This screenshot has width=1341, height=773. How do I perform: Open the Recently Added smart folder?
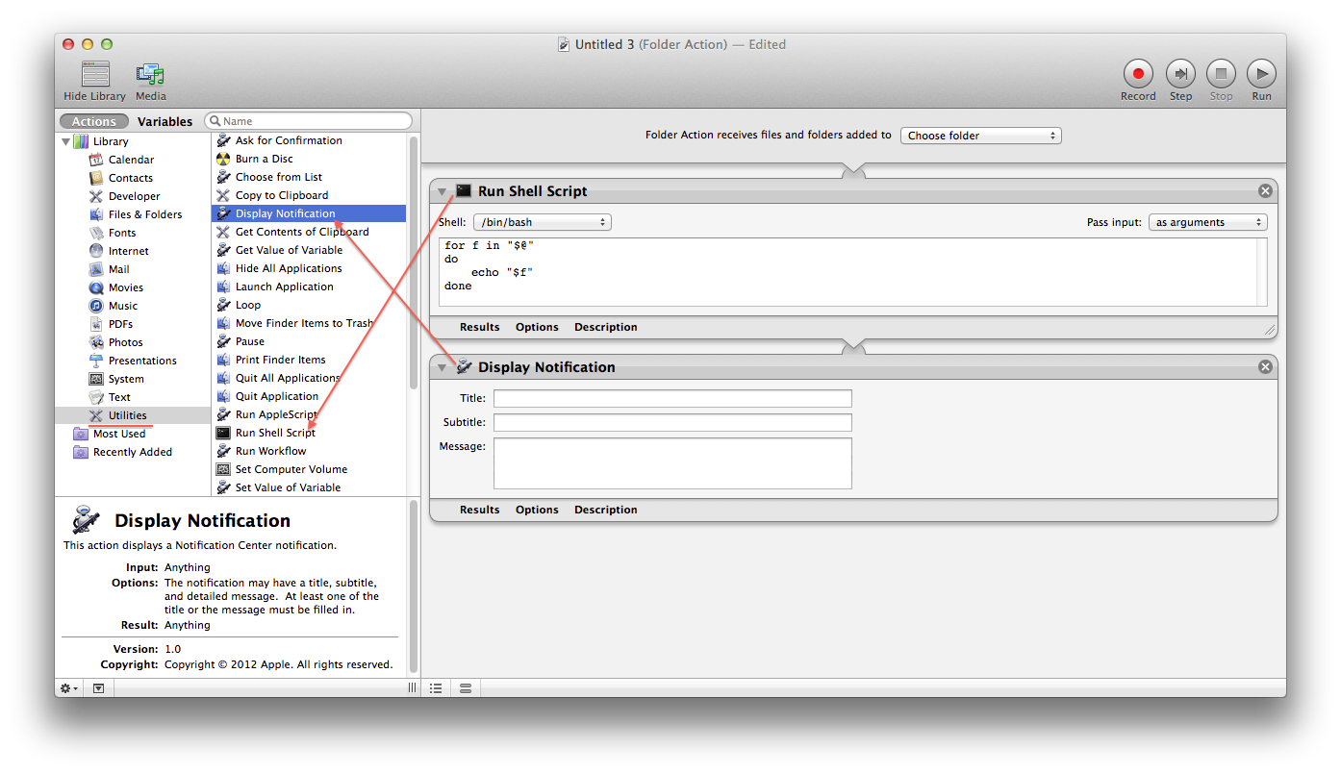[133, 452]
